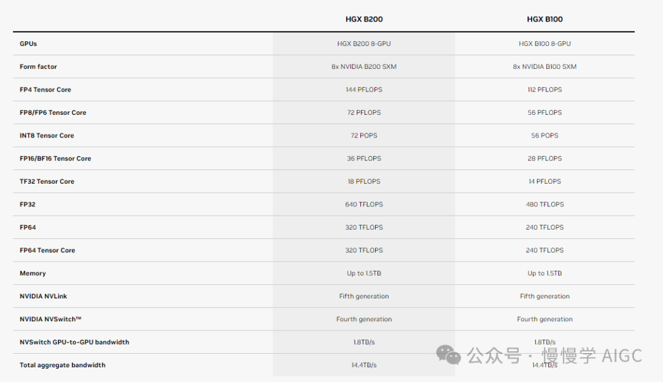Click the 480 TFLOPS value cell

coord(545,205)
